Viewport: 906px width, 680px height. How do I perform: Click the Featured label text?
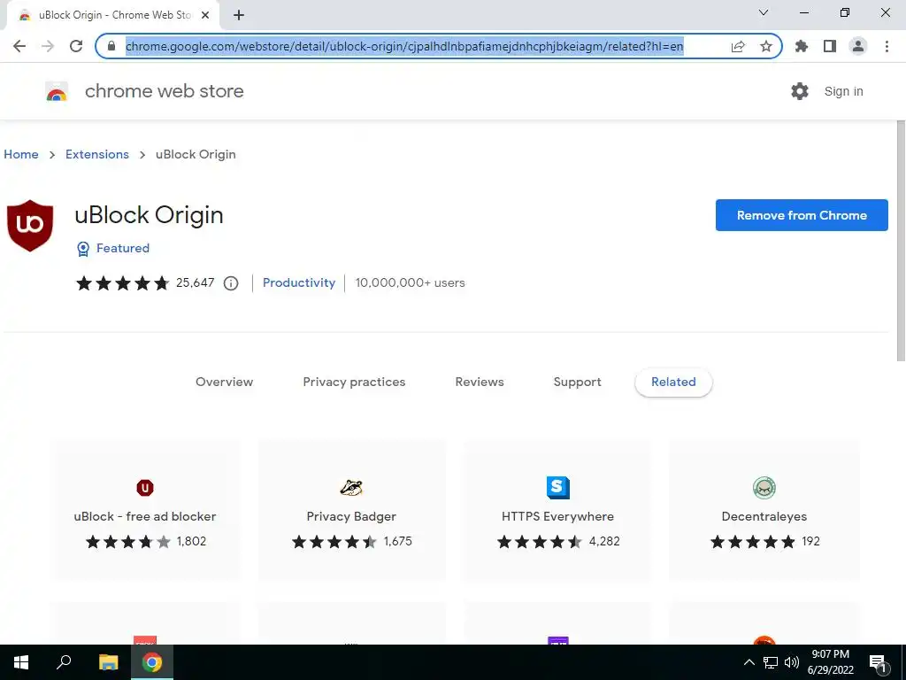click(x=123, y=248)
